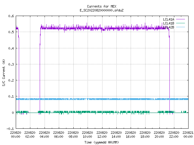Click the x-axis tick 220820 14:00
The height and width of the screenshot is (145, 194).
click(x=116, y=135)
